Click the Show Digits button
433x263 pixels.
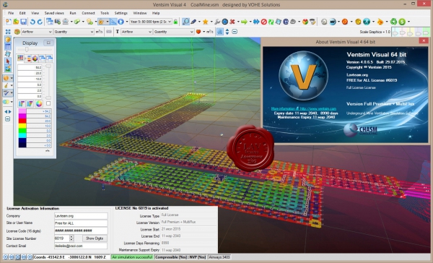pyautogui.click(x=95, y=238)
